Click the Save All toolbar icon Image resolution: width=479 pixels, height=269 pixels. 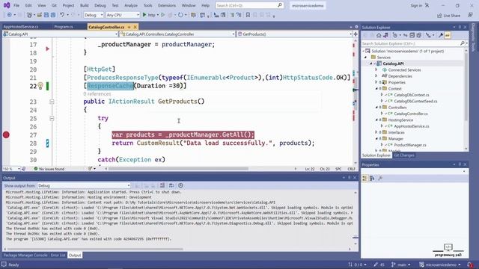click(x=53, y=15)
